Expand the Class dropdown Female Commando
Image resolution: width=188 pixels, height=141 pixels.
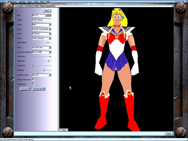[x=50, y=29]
